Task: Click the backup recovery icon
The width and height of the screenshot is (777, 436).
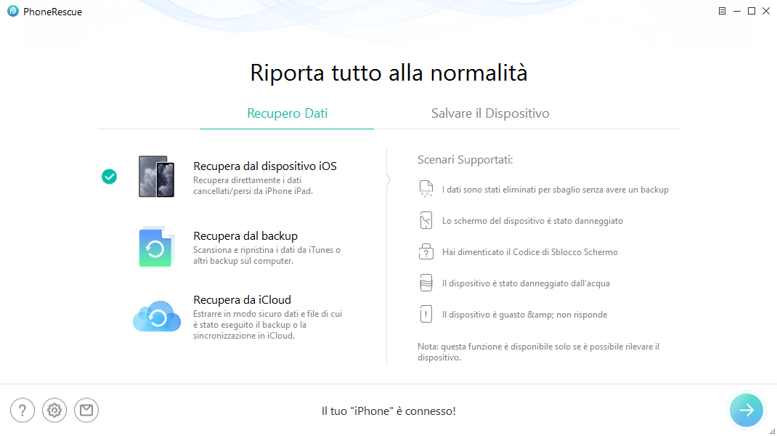Action: (x=156, y=247)
